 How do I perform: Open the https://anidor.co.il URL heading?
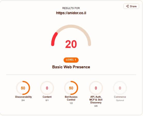click(x=71, y=13)
